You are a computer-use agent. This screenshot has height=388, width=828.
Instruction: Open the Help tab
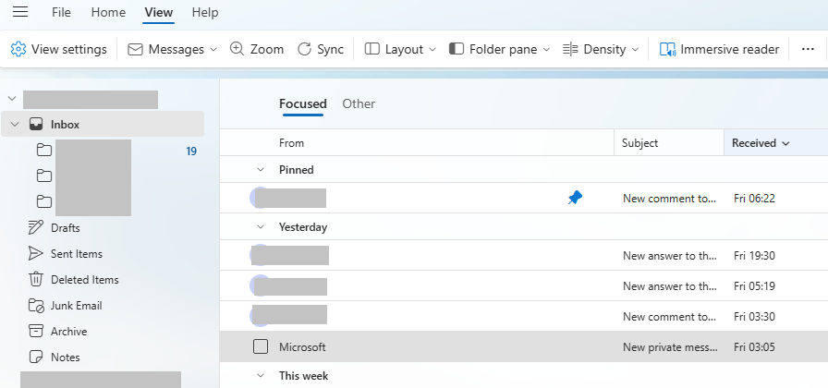point(205,12)
